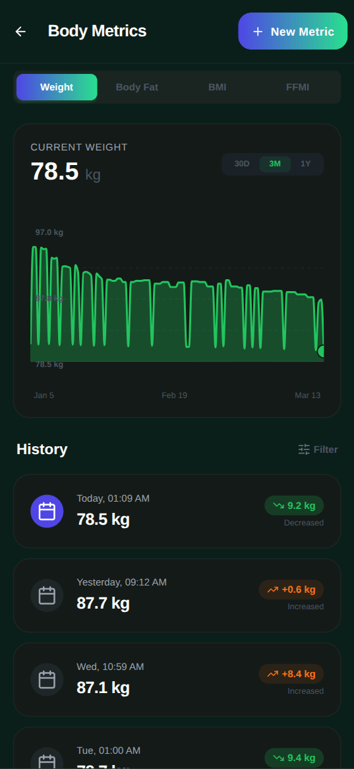Viewport: 354px width, 769px height.
Task: Click the Jan 5 date label
Action: [44, 395]
